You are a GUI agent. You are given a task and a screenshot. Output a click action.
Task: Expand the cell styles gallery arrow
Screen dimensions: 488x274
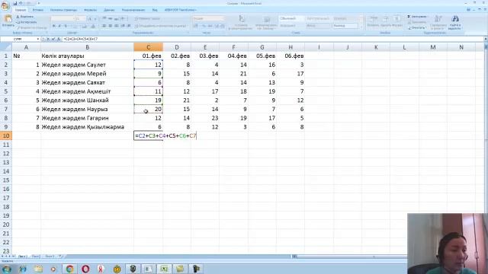click(x=361, y=27)
